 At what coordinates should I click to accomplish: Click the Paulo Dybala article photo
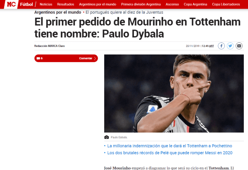tap(174, 93)
